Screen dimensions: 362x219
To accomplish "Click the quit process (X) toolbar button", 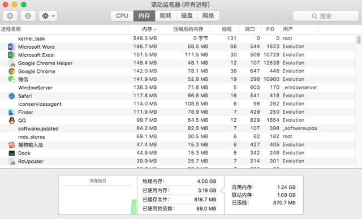I will 10,16.
